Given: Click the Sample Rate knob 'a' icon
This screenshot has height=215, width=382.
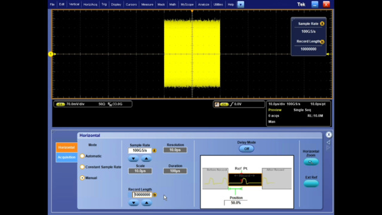Looking at the screenshot, I should 155,150.
